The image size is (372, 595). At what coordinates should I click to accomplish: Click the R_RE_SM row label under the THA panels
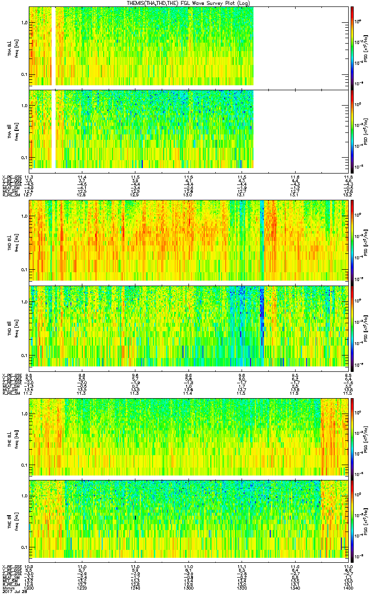(10, 195)
